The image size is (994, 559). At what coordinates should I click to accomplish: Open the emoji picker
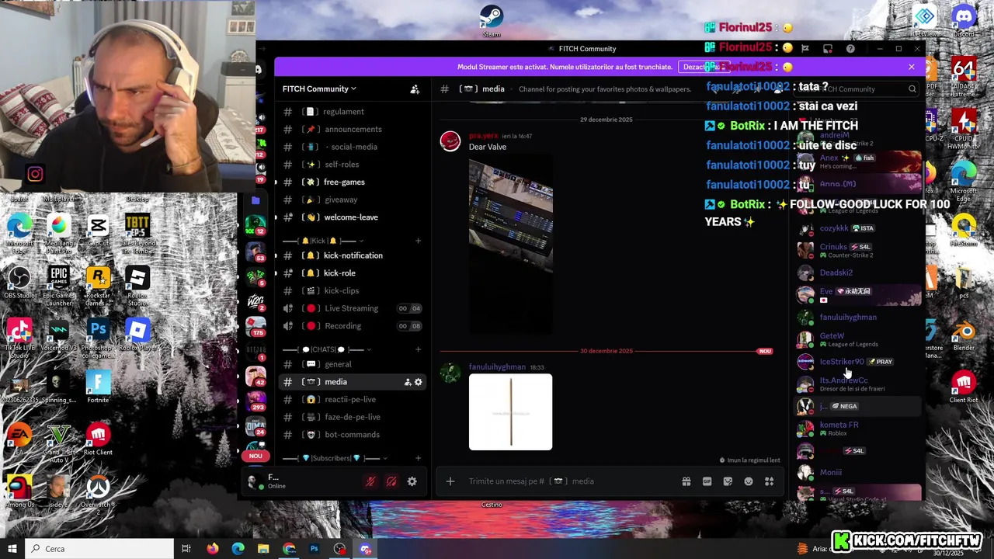pos(749,481)
